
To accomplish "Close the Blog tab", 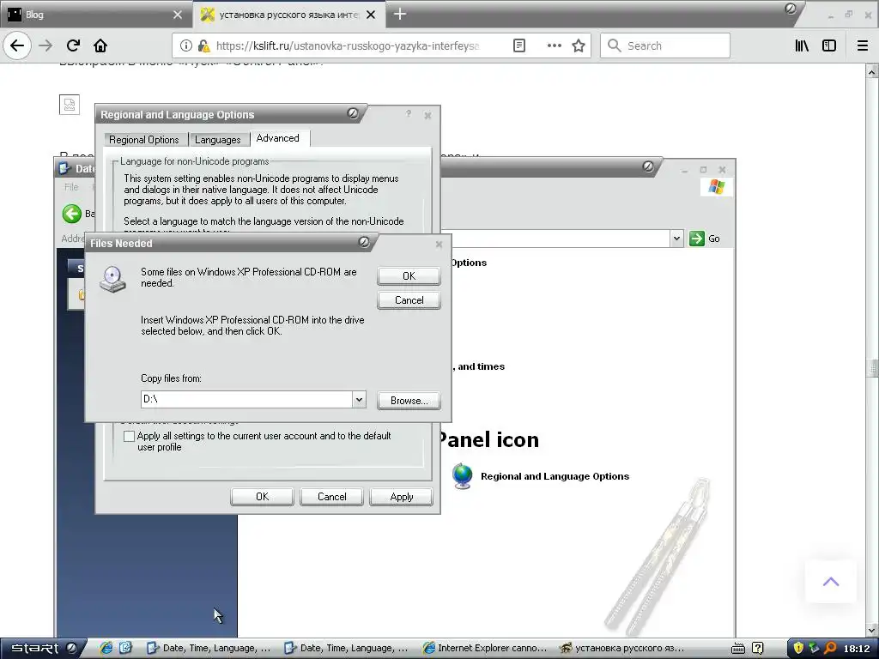I will point(178,15).
